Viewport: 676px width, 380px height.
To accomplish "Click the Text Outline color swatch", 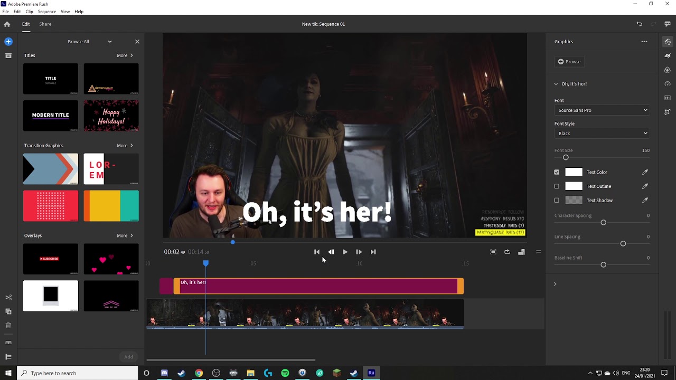I will [574, 186].
